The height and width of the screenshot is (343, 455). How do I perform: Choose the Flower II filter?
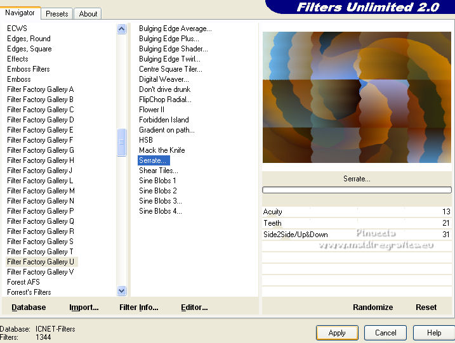pos(152,110)
